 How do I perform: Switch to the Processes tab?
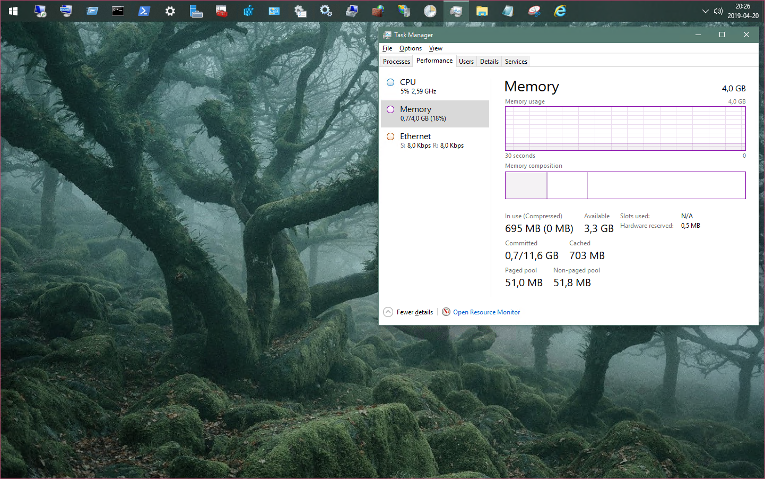[x=396, y=62]
